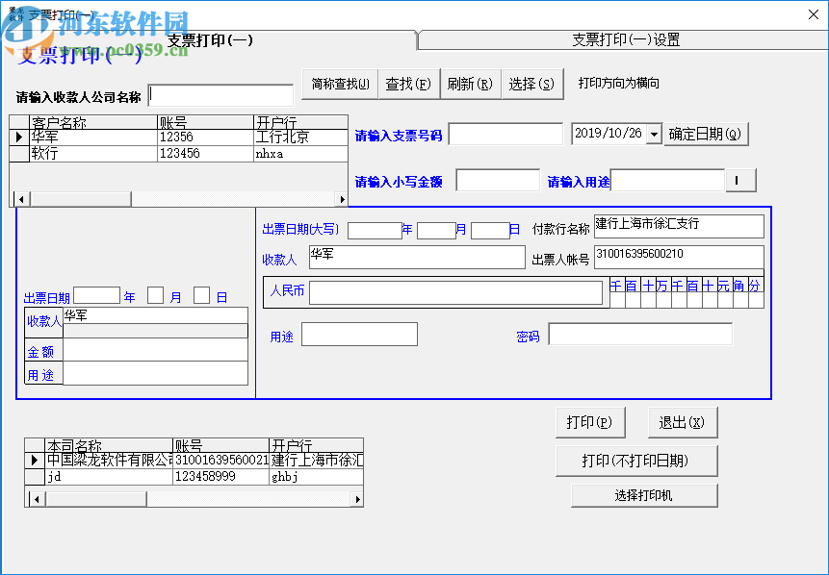The height and width of the screenshot is (575, 829).
Task: Open 选择打印机 to choose a printer
Action: pos(643,494)
